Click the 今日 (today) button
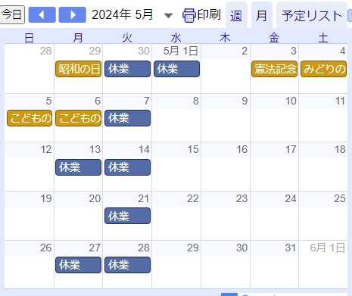This screenshot has width=352, height=296. pyautogui.click(x=12, y=14)
